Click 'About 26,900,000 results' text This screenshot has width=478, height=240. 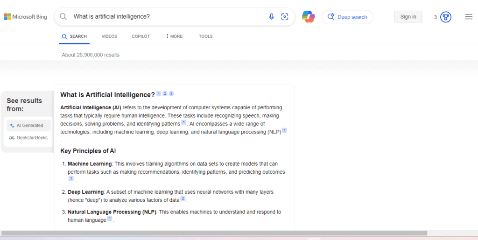click(91, 55)
